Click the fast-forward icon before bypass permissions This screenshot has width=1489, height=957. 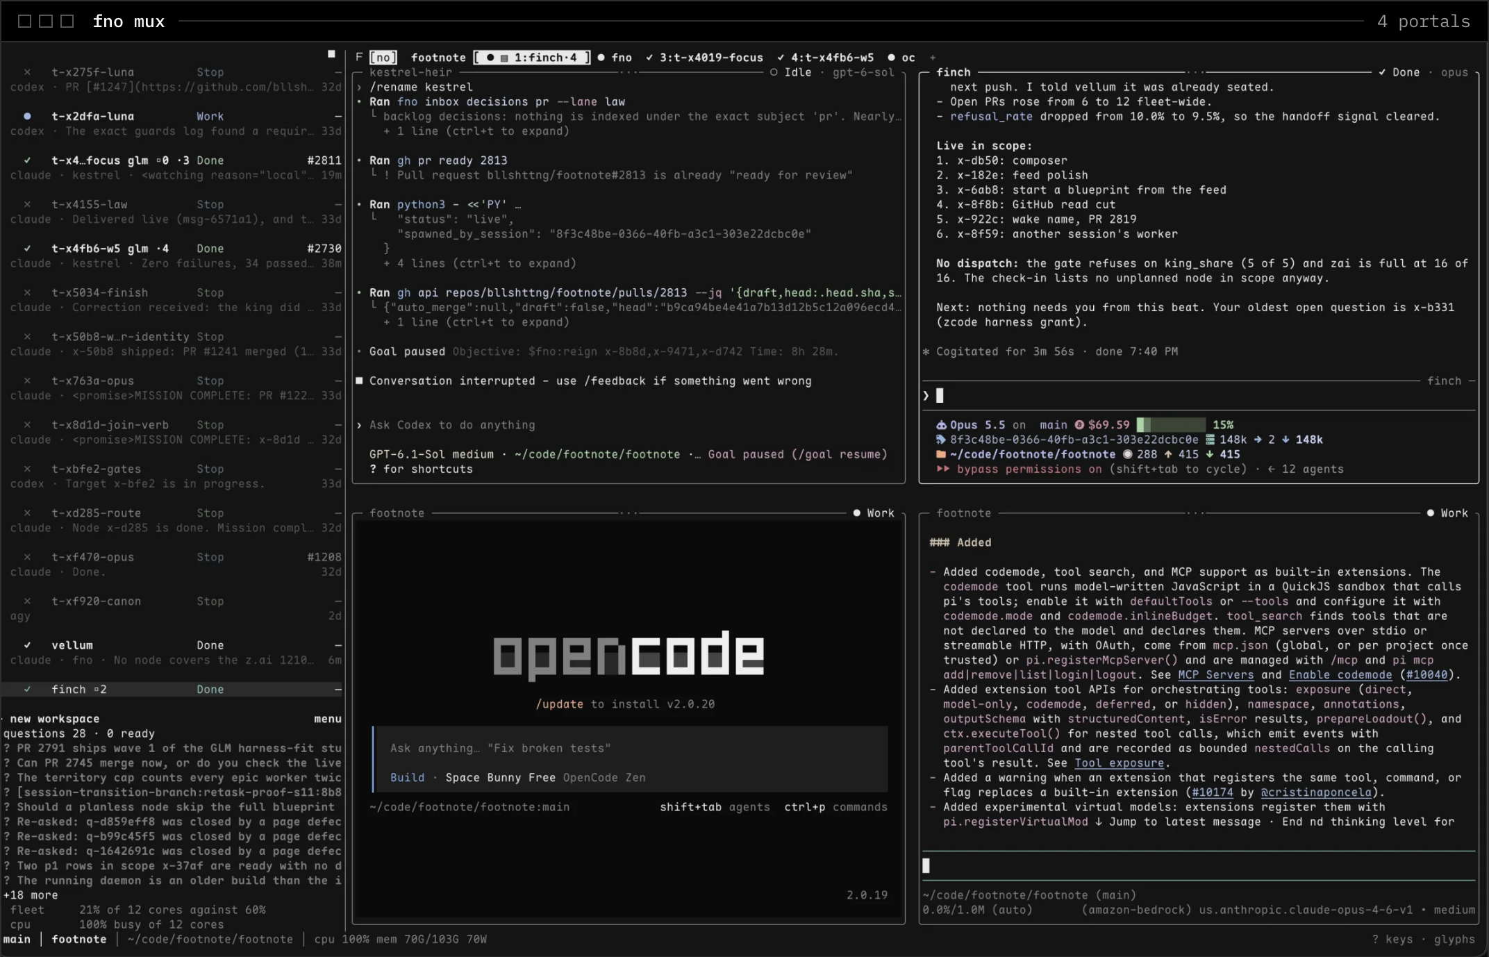[x=942, y=469]
